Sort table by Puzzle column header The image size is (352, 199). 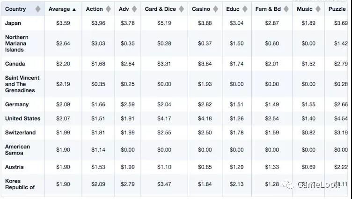[x=337, y=9]
